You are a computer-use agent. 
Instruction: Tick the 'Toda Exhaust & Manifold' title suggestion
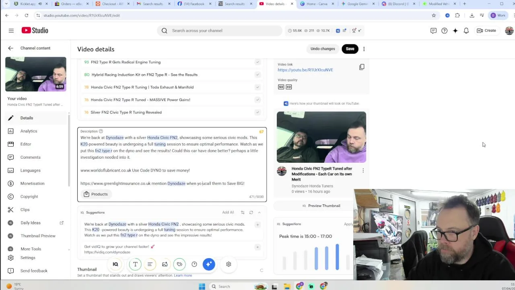point(257,87)
